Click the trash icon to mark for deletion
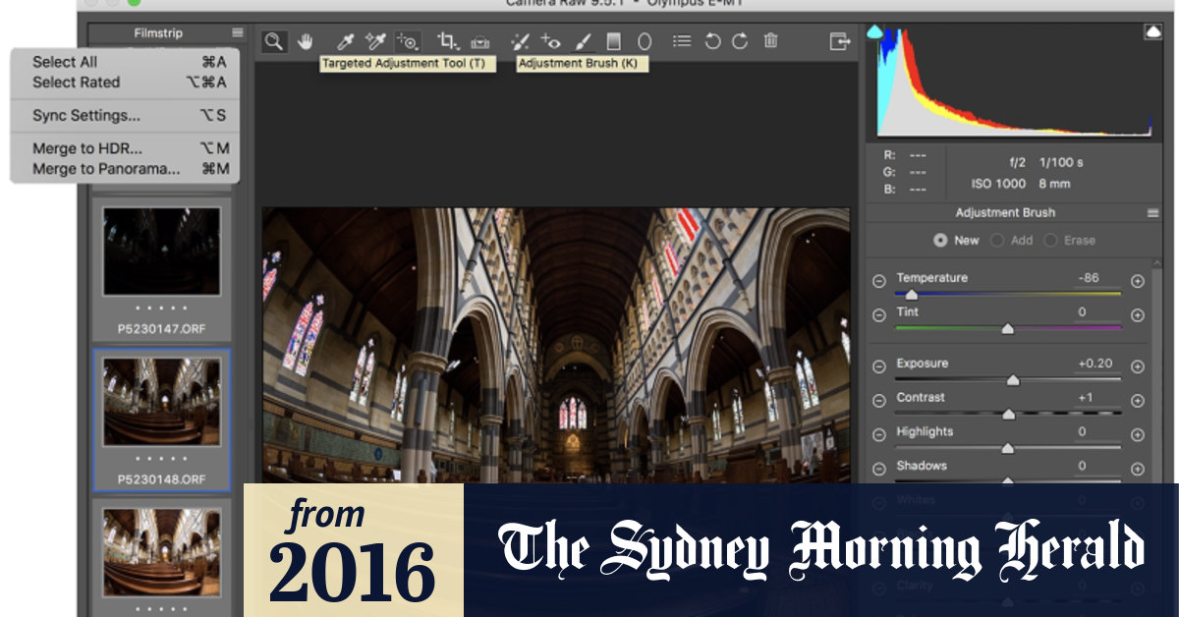 [771, 41]
